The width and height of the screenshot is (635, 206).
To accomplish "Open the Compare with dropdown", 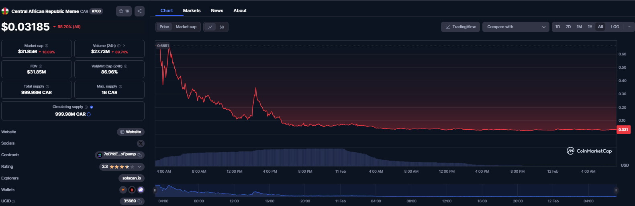I will 516,27.
